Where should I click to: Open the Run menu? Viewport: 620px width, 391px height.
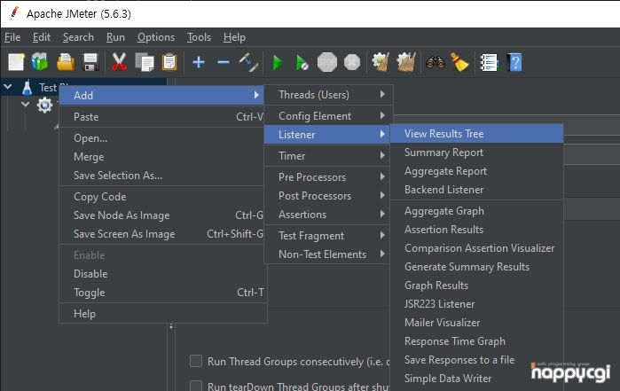click(115, 37)
